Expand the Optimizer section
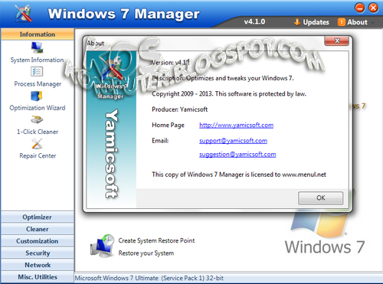 (x=38, y=217)
